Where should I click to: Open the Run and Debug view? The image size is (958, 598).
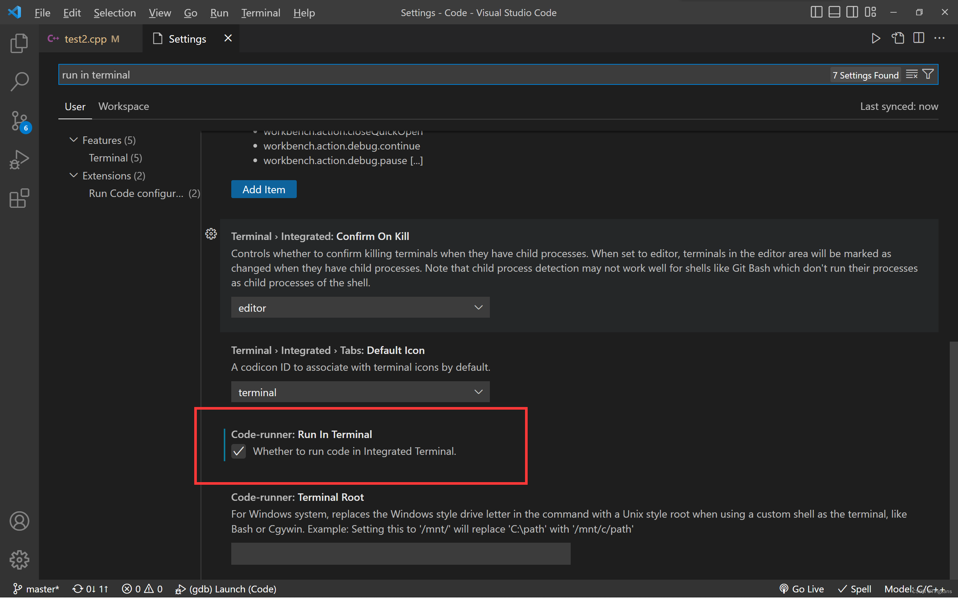pos(19,159)
